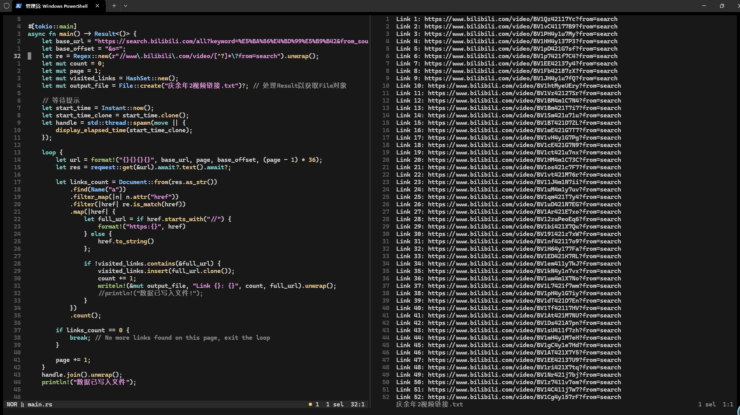The image size is (740, 415).
Task: Click the .count(); line
Action: [x=85, y=316]
